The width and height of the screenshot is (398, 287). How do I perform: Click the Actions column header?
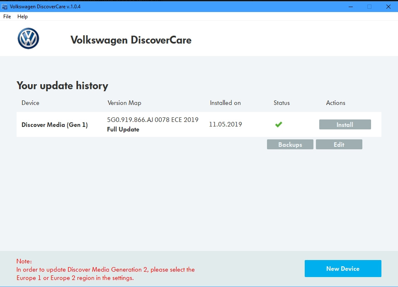335,103
